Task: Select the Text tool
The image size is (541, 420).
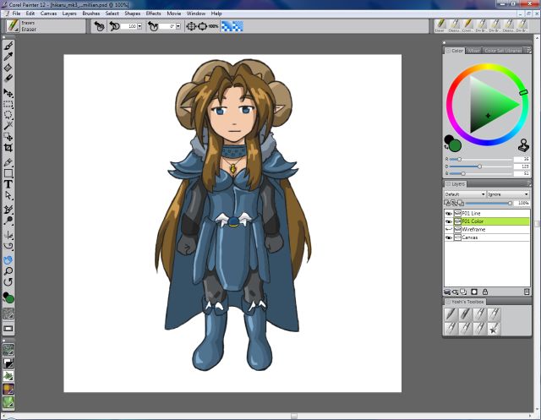Action: [8, 184]
